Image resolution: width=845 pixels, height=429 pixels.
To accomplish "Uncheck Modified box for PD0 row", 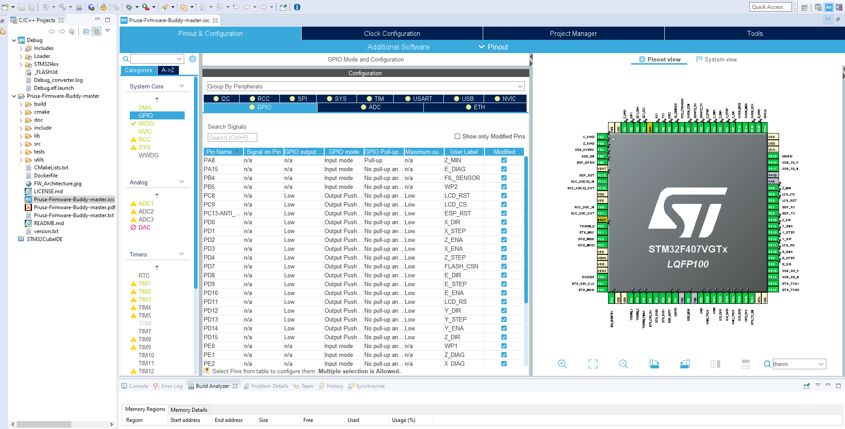I will click(x=504, y=222).
